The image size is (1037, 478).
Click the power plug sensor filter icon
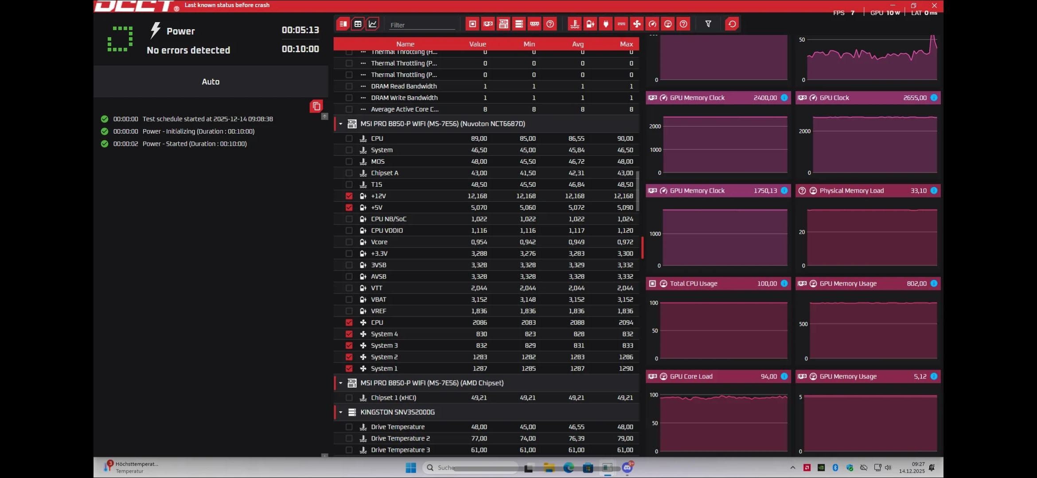[x=606, y=24]
